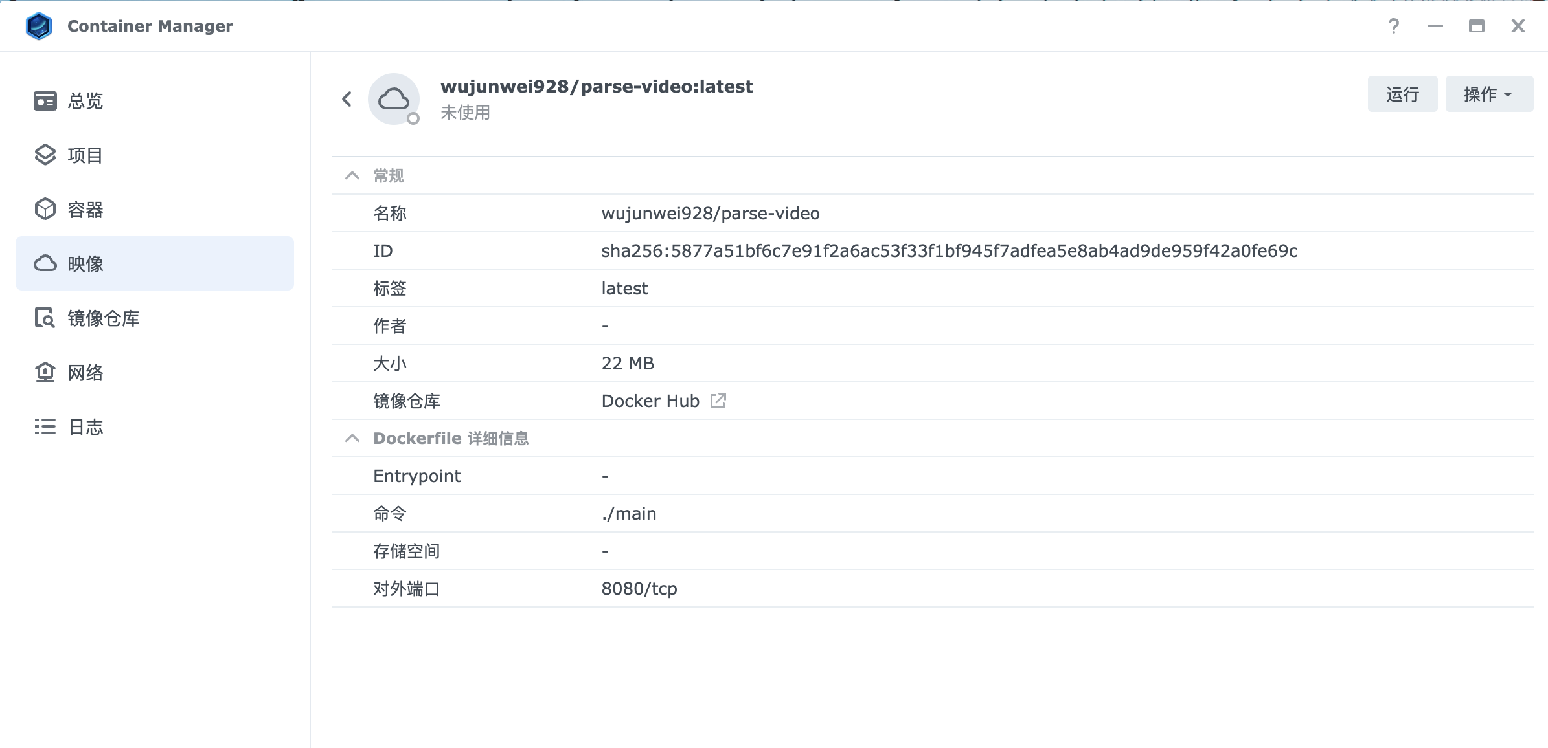The width and height of the screenshot is (1548, 748).
Task: Click the back arrow next to image
Action: point(347,99)
